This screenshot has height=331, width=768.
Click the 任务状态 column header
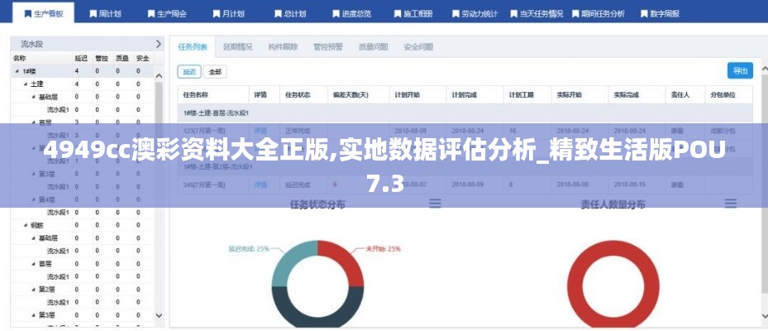point(303,94)
